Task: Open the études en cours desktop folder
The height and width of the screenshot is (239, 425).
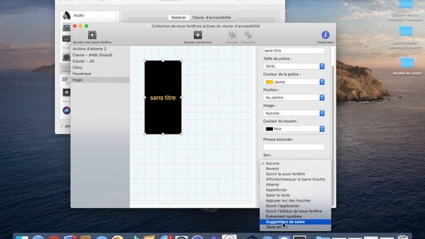Action: (407, 62)
